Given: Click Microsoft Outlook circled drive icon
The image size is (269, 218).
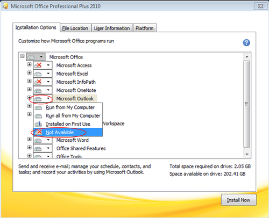Looking at the screenshot, I should point(38,99).
